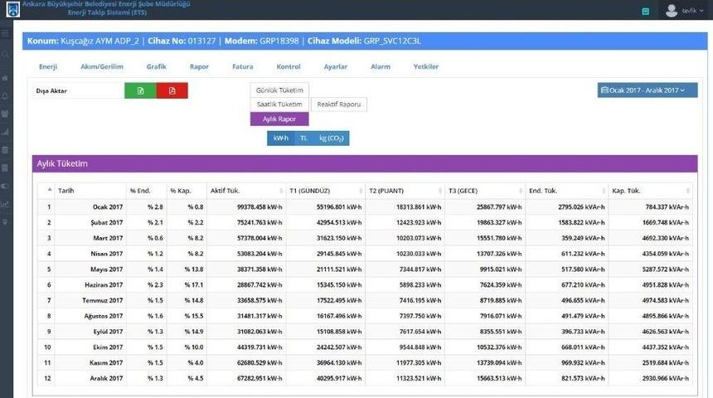Export report using red PDF icon
Screen dimensions: 713x398
[172, 90]
